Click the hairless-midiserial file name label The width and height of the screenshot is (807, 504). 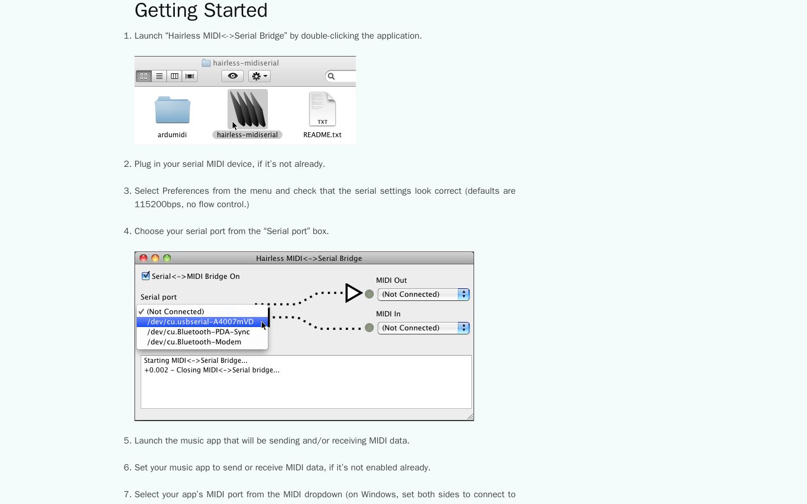coord(247,135)
